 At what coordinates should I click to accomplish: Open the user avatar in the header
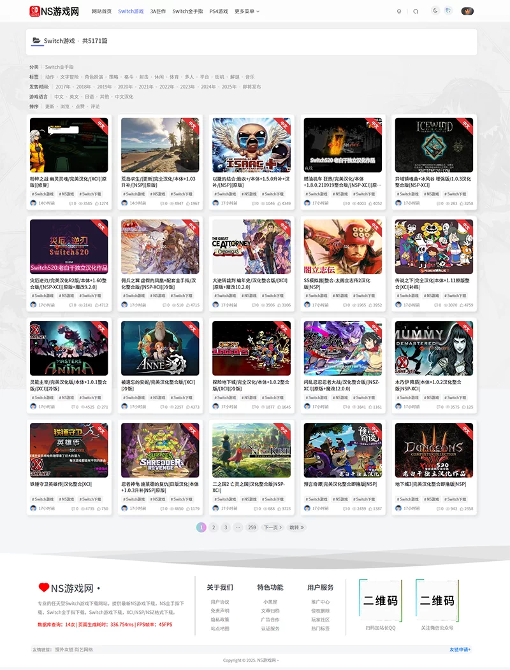pos(467,11)
